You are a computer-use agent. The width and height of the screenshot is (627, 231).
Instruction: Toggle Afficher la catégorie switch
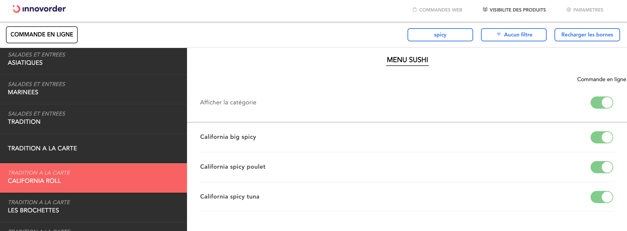tap(601, 102)
